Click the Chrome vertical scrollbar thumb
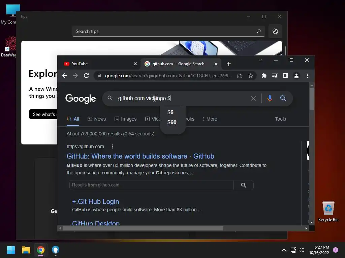The width and height of the screenshot is (345, 258). (x=312, y=99)
